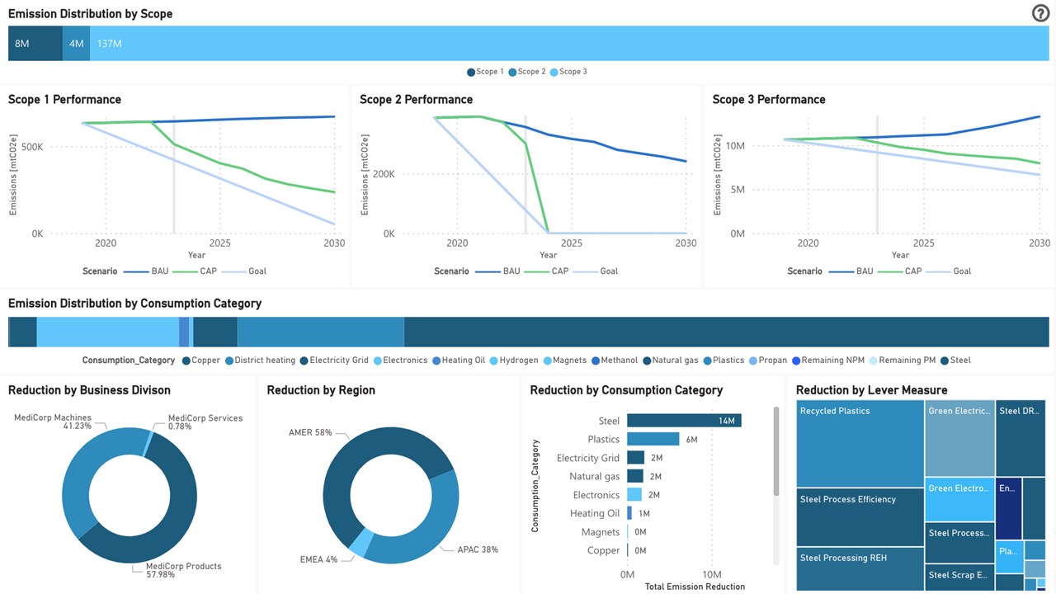Viewport: 1056px width, 594px height.
Task: Select the Plastics 6M bar
Action: [x=653, y=439]
